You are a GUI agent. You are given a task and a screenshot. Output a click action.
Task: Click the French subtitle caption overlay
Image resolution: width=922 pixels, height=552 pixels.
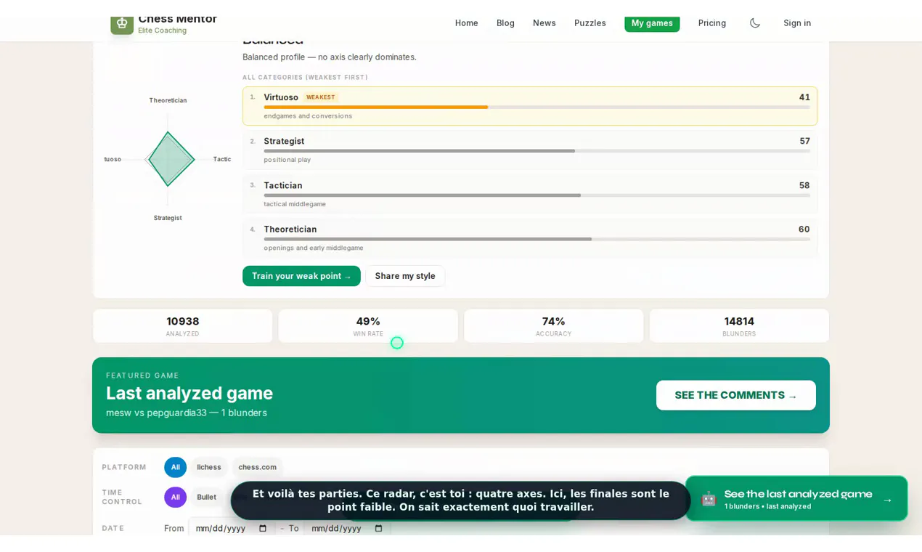461,500
